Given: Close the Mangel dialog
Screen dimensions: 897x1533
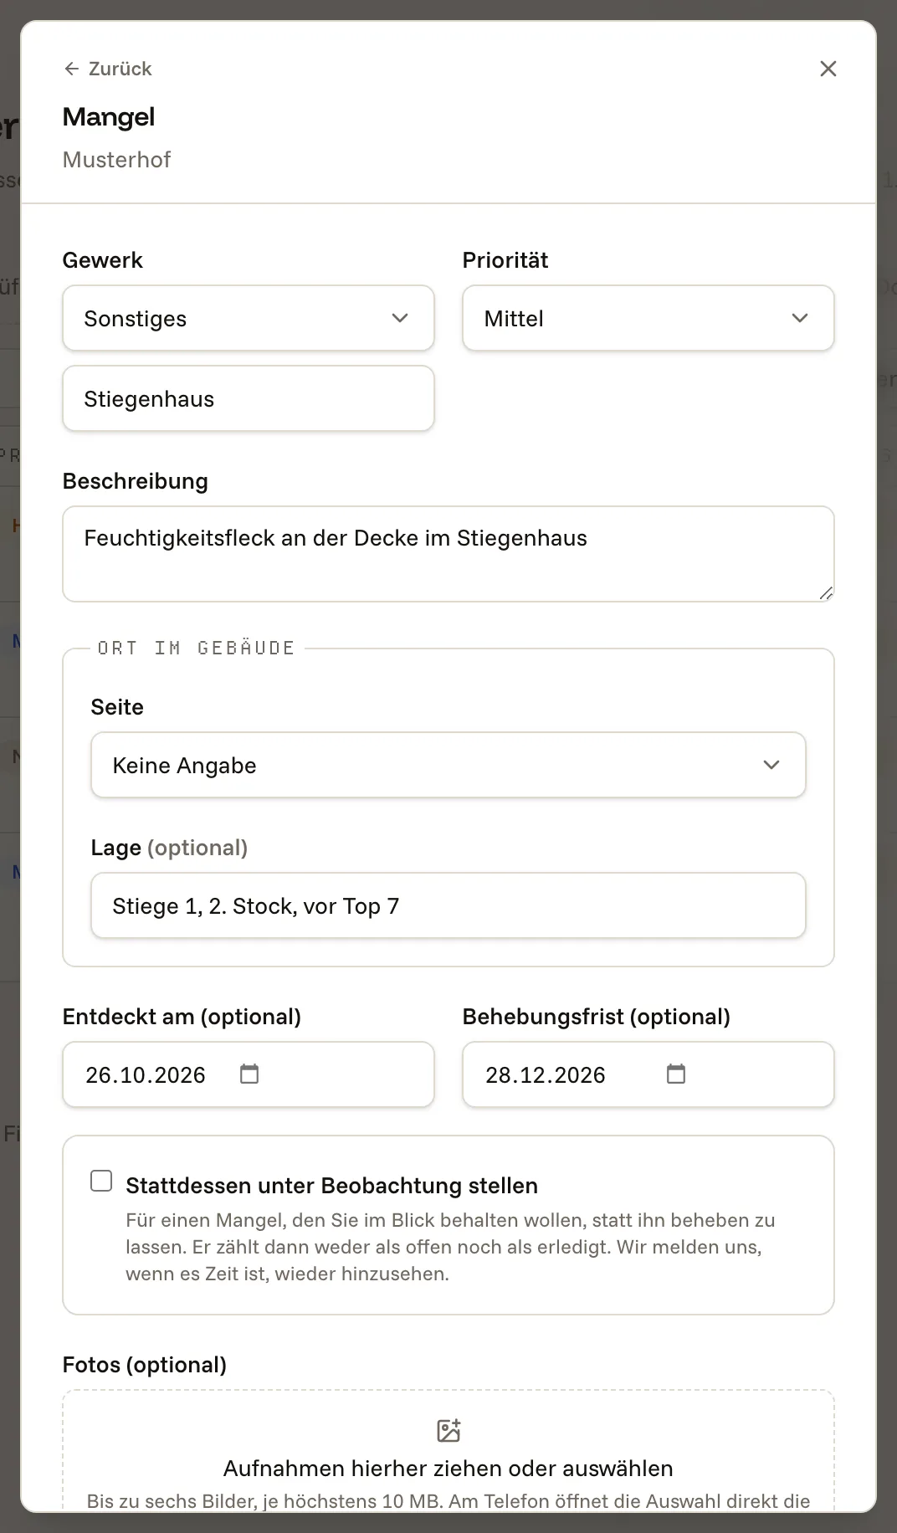Looking at the screenshot, I should tap(828, 69).
